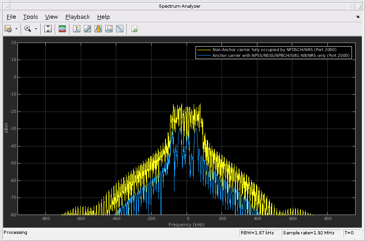Open the orange channel measurements icon
The width and height of the screenshot is (365, 241).
coord(98,29)
